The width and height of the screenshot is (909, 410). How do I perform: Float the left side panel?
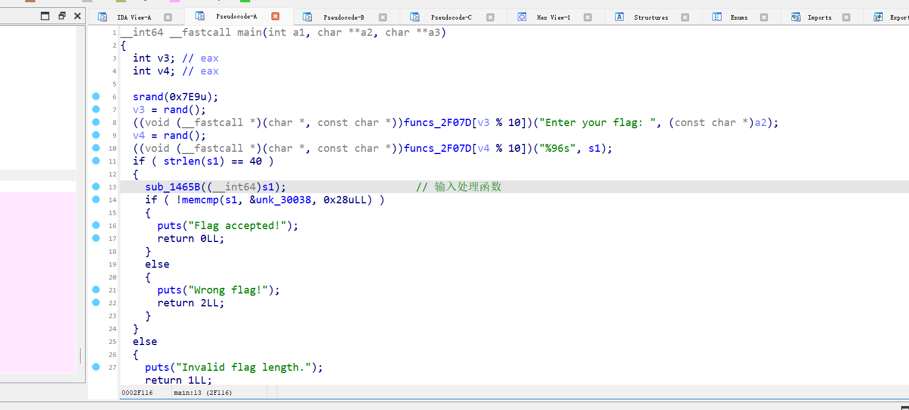[62, 16]
